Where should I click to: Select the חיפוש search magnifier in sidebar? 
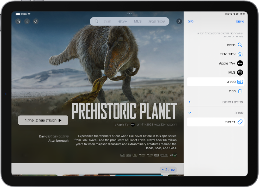[240, 45]
